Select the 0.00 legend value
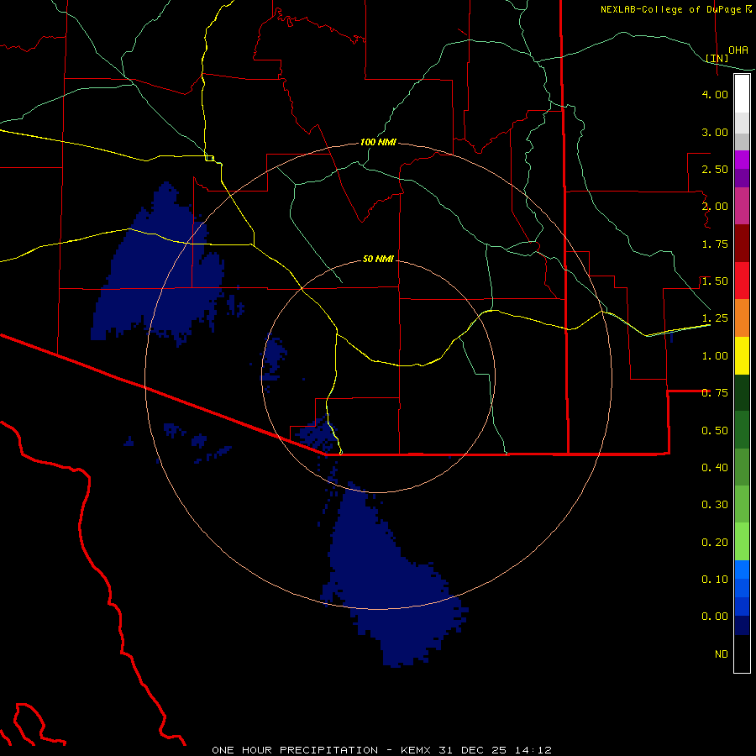Screen dimensions: 756x756 [x=715, y=617]
